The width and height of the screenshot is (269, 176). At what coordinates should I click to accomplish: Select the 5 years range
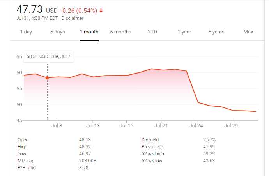[216, 32]
